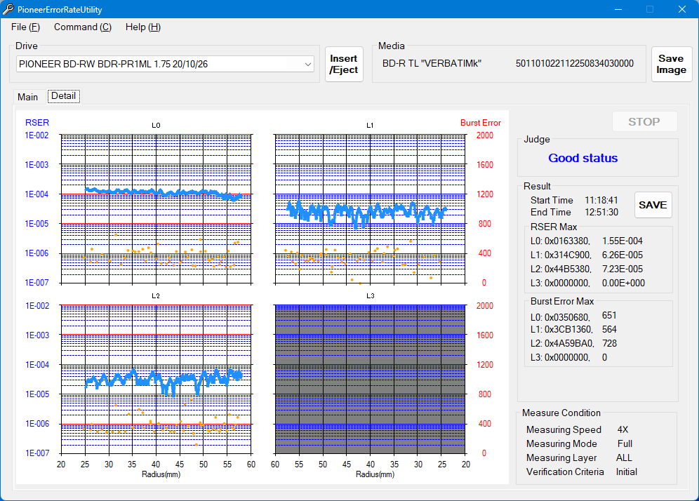The height and width of the screenshot is (501, 699).
Task: Click the L2 layer error graph
Action: [x=156, y=379]
